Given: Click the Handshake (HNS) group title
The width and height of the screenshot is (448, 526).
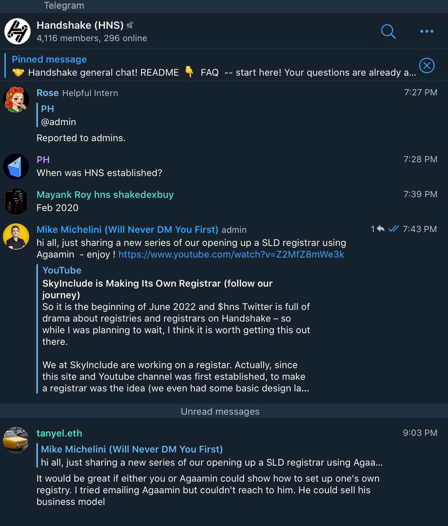Looking at the screenshot, I should click(80, 25).
